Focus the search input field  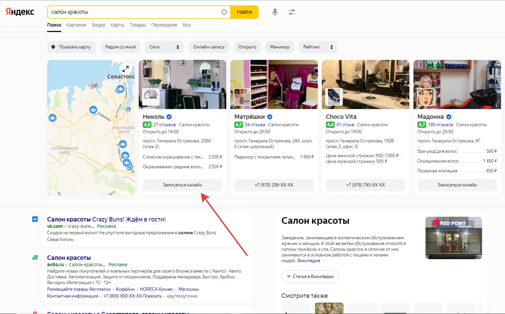(x=135, y=12)
